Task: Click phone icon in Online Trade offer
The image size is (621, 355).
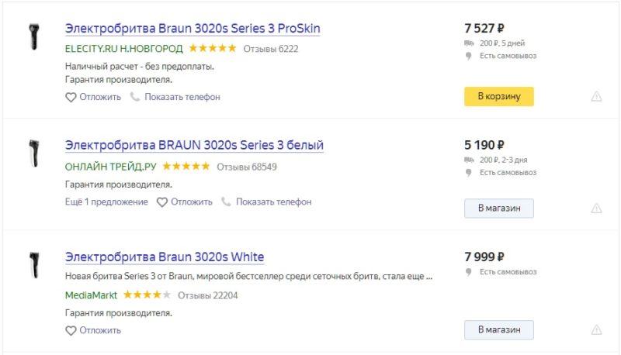Action: (227, 202)
